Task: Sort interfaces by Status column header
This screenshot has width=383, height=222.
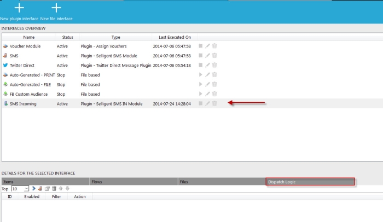Action: tap(67, 37)
